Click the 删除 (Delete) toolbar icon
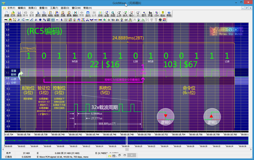254x160 pixels. coord(75,14)
